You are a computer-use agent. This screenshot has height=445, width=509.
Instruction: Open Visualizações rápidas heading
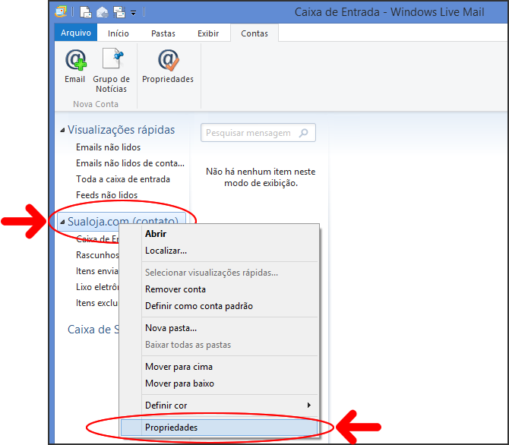pos(121,130)
